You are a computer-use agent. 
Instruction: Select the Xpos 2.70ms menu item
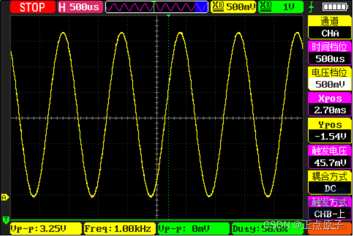330,104
